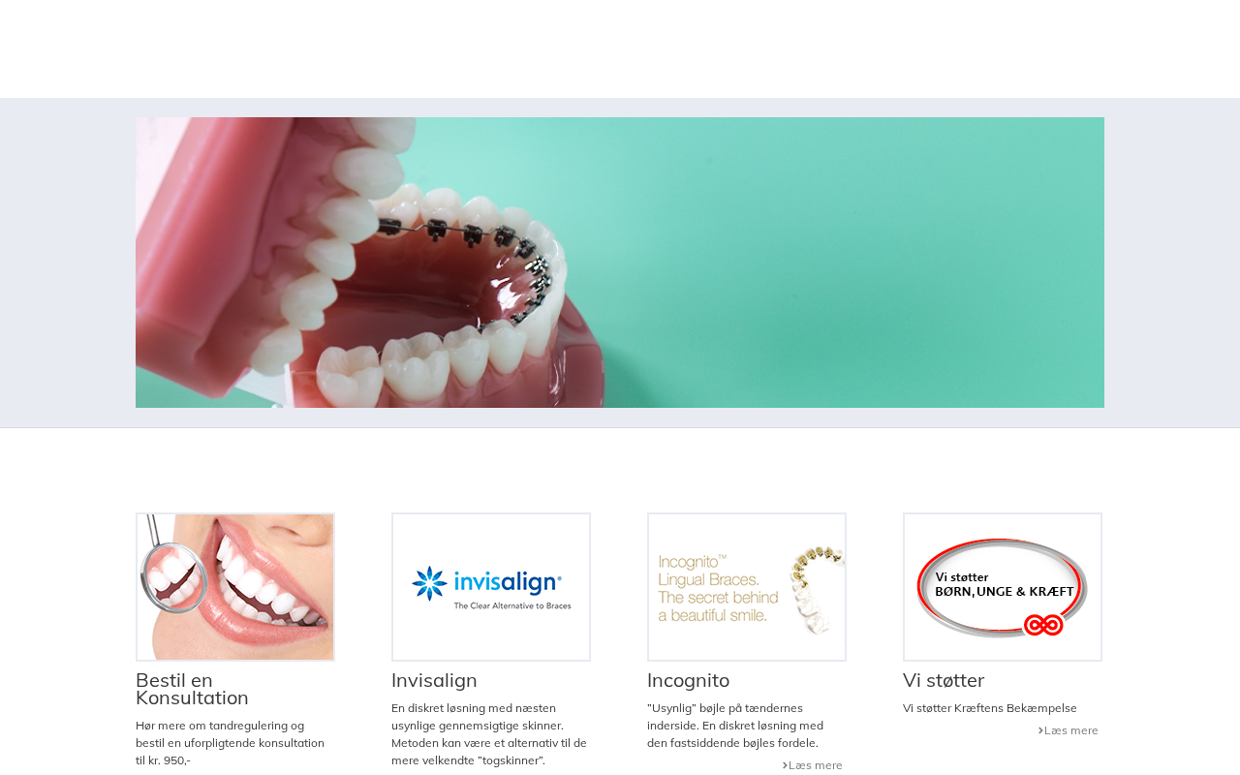Click the Vi støtter Kræftens Bekæmpelse text
Screen dimensions: 1240x775
coord(990,708)
